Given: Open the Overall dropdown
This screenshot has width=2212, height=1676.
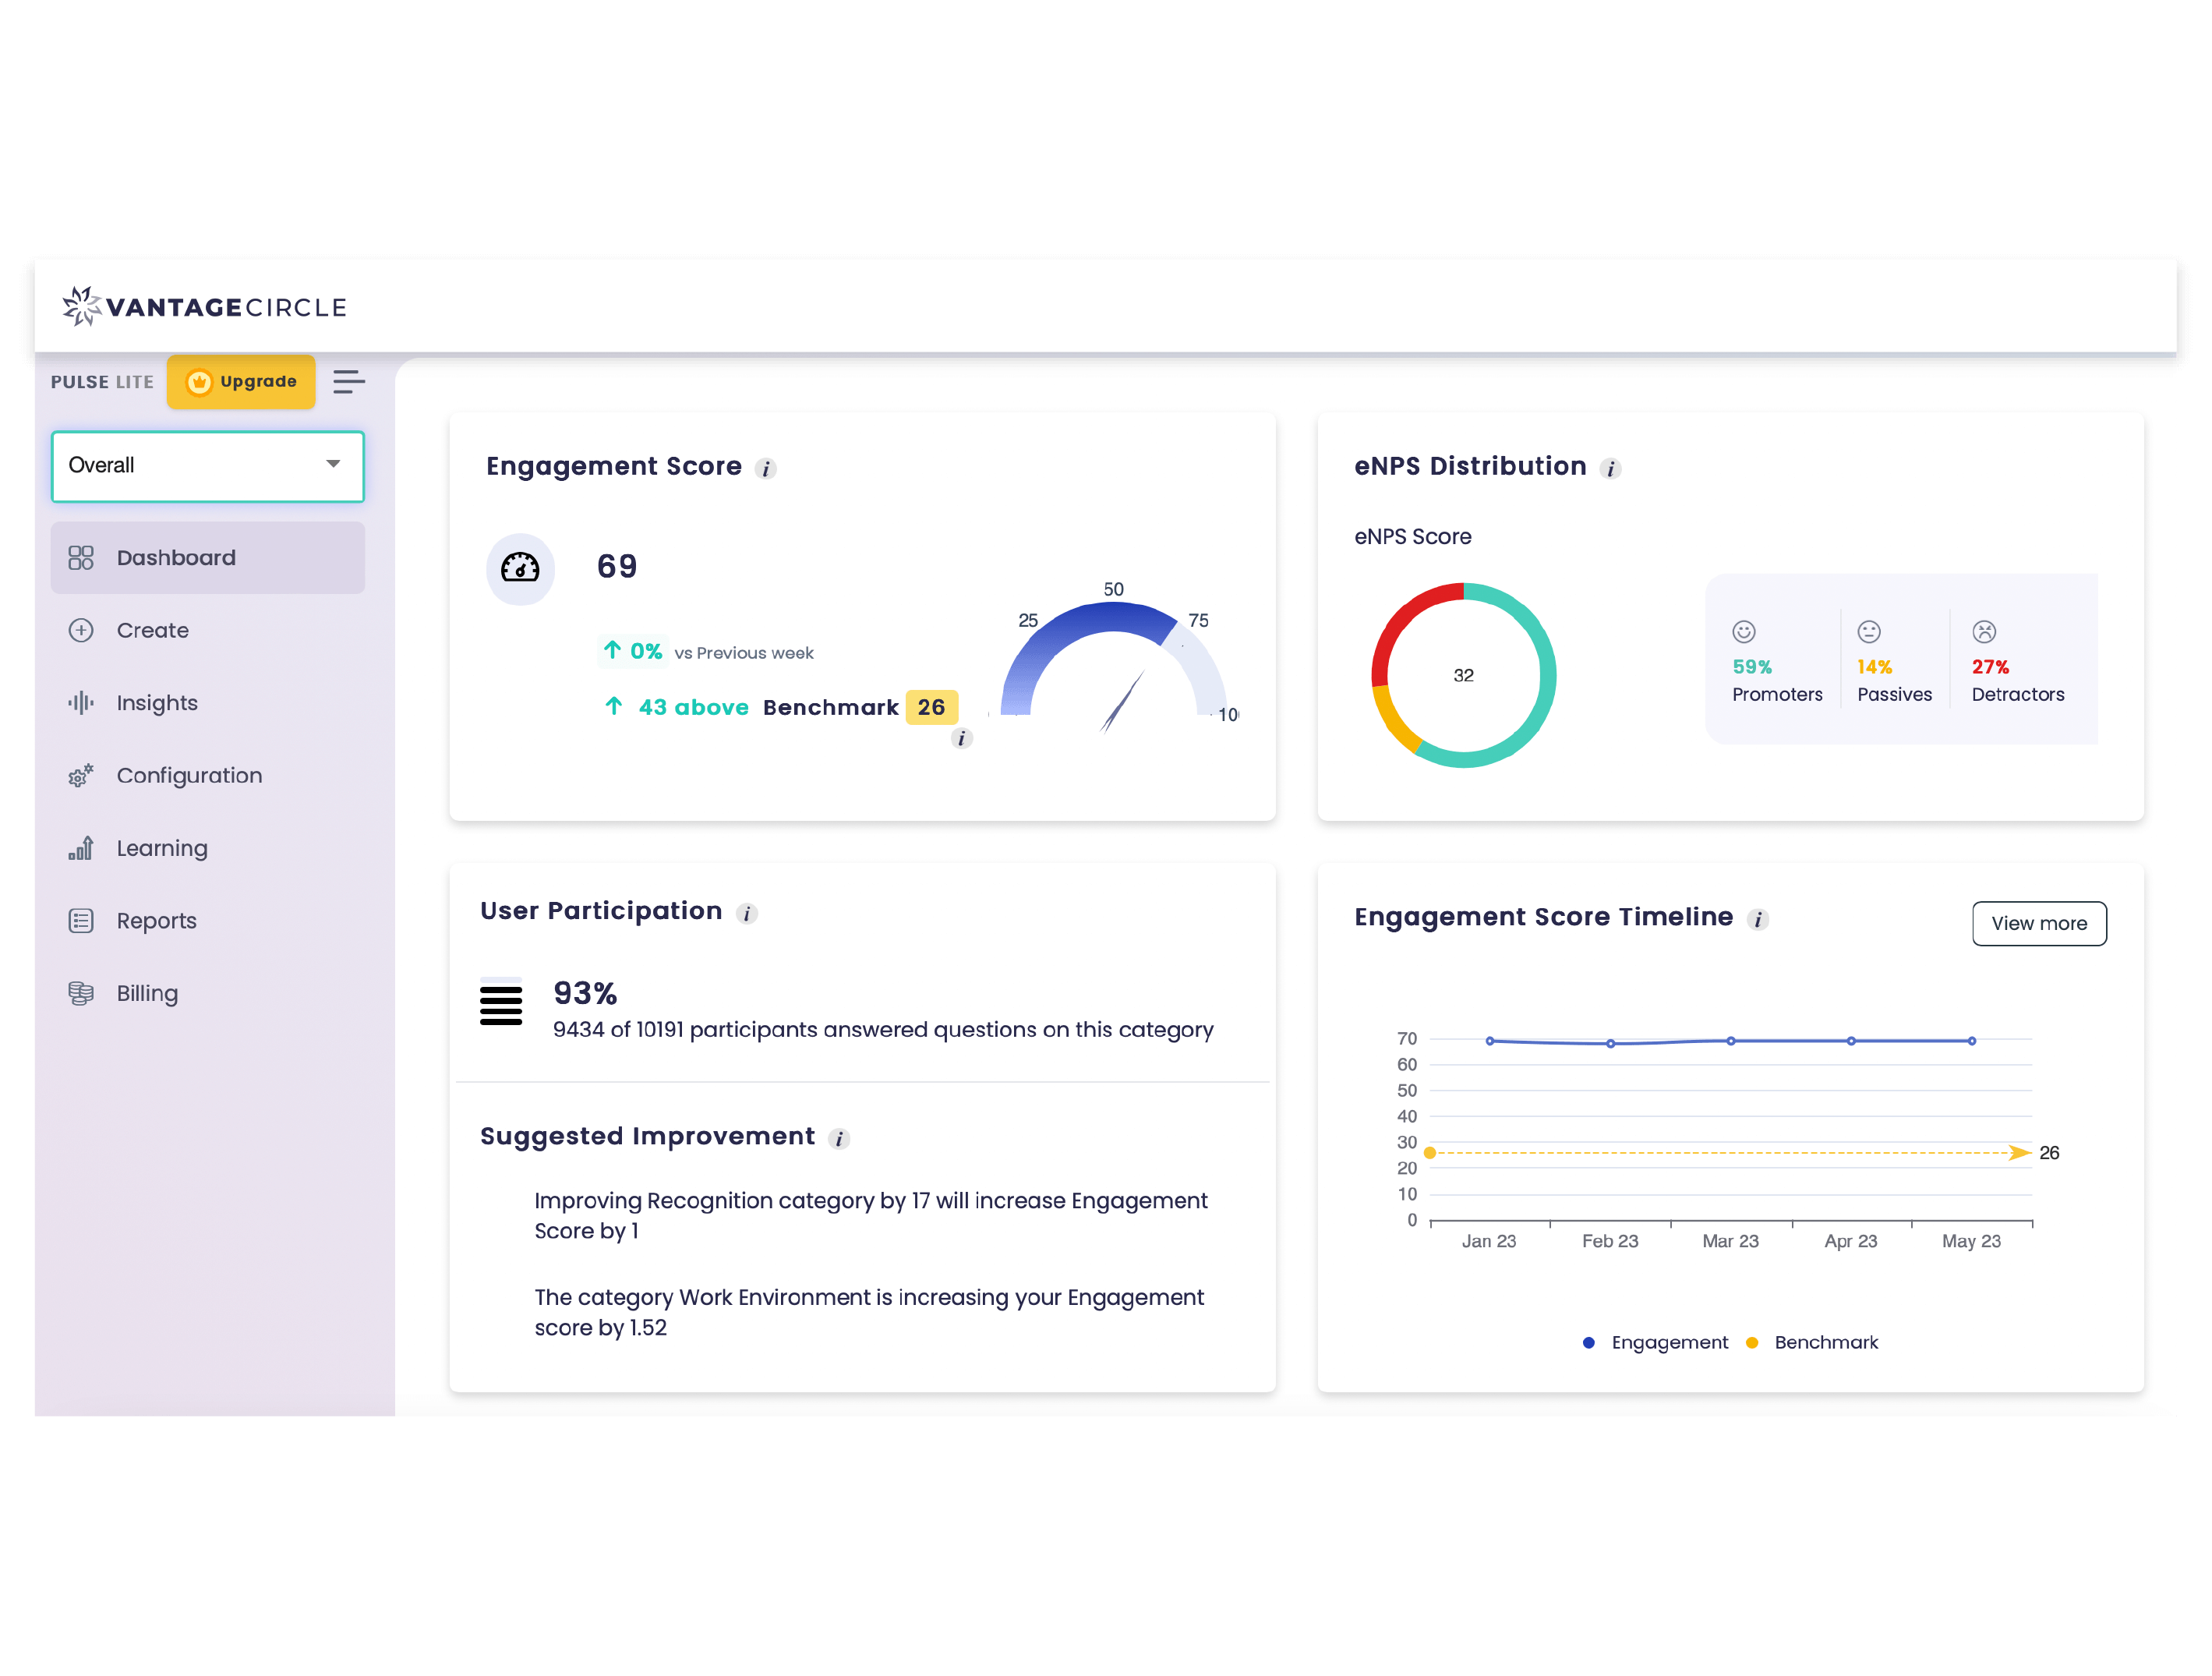Looking at the screenshot, I should coord(207,465).
